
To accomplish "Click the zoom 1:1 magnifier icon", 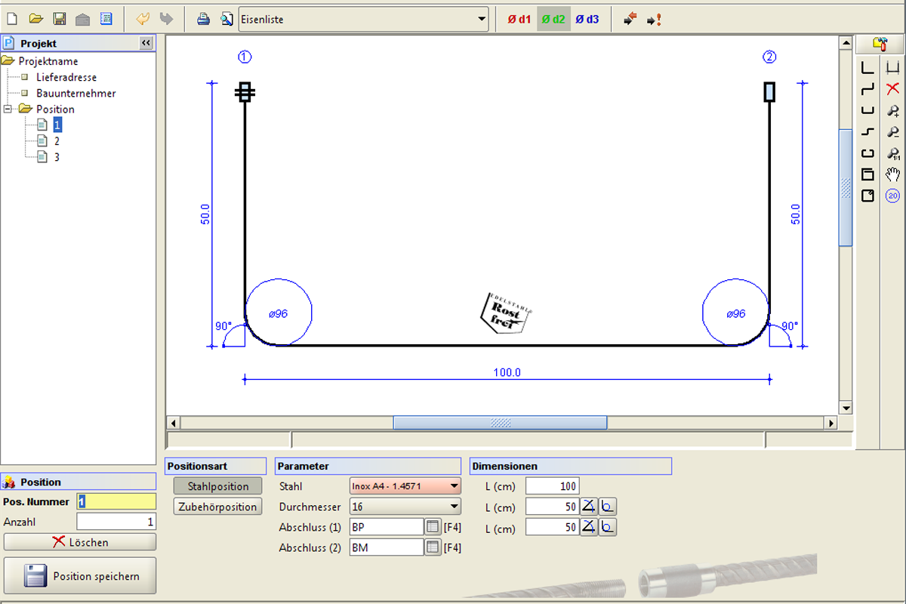I will (x=893, y=154).
